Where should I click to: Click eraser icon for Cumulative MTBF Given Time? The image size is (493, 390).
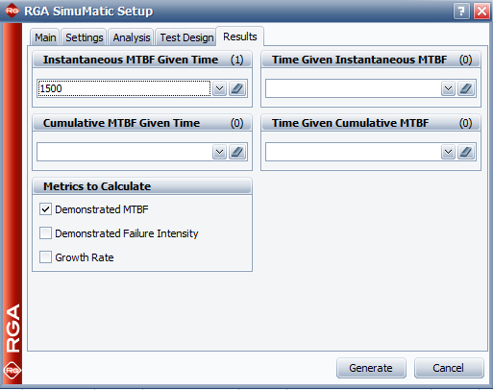tap(237, 152)
